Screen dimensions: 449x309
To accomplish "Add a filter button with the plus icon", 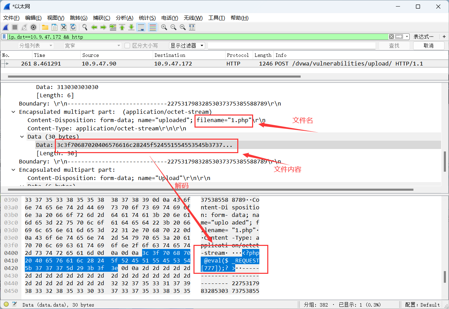I will click(x=444, y=37).
